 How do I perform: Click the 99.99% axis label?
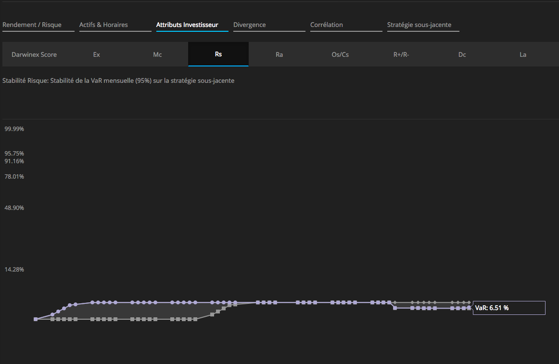pos(14,129)
